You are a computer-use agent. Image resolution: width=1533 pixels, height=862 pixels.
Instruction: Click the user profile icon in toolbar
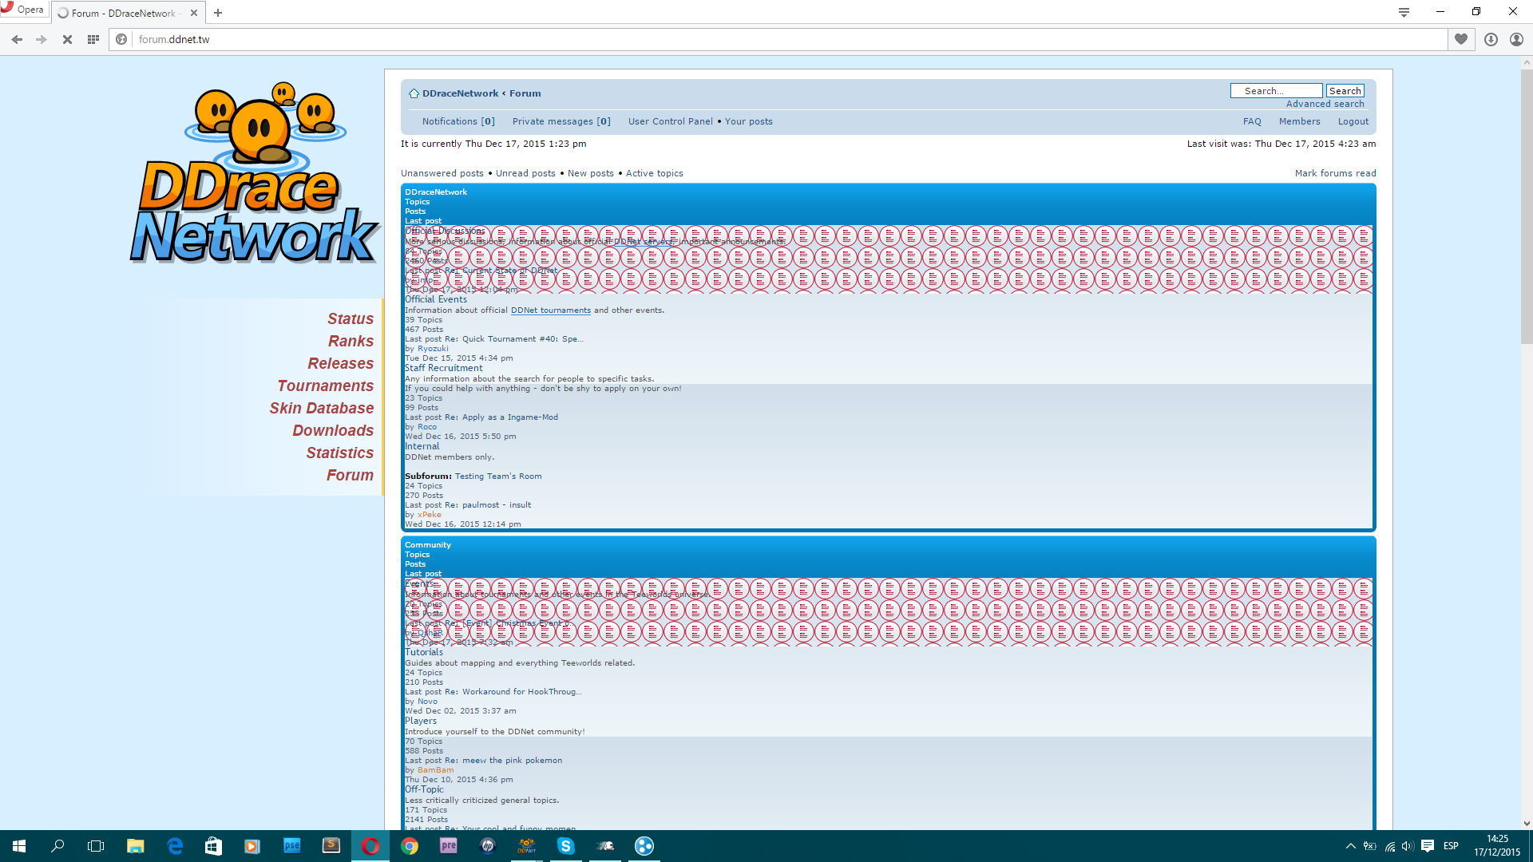click(1516, 39)
